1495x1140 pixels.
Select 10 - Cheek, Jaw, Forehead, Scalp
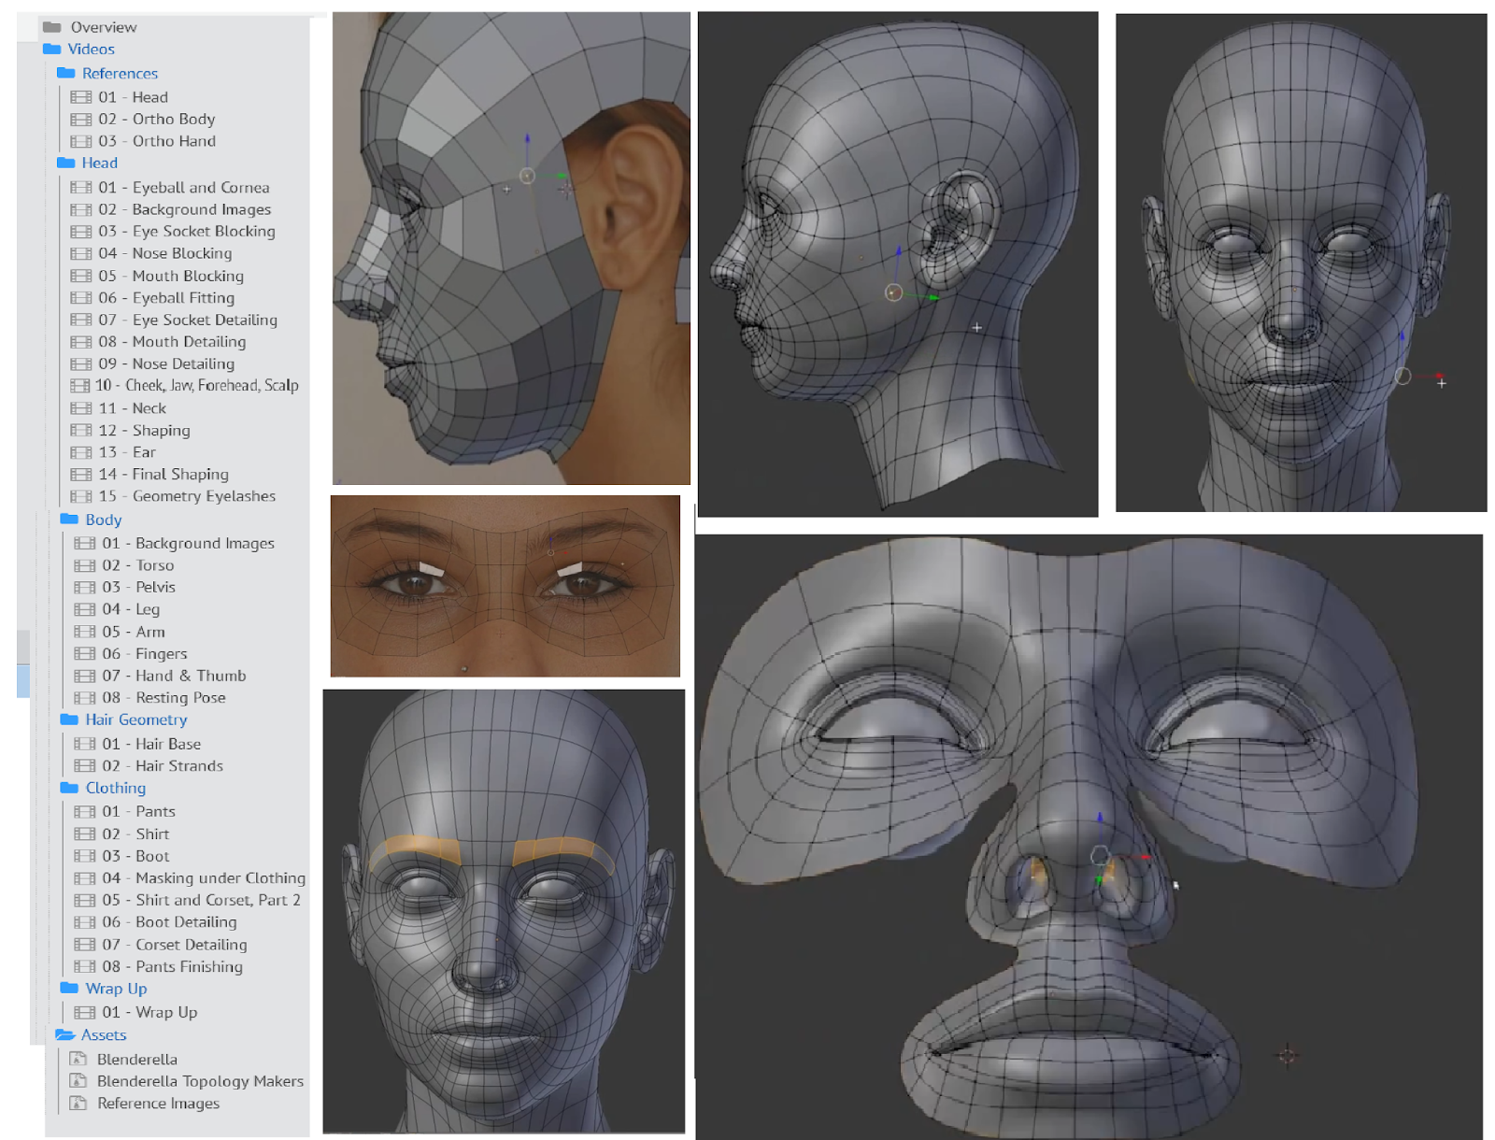tap(196, 385)
